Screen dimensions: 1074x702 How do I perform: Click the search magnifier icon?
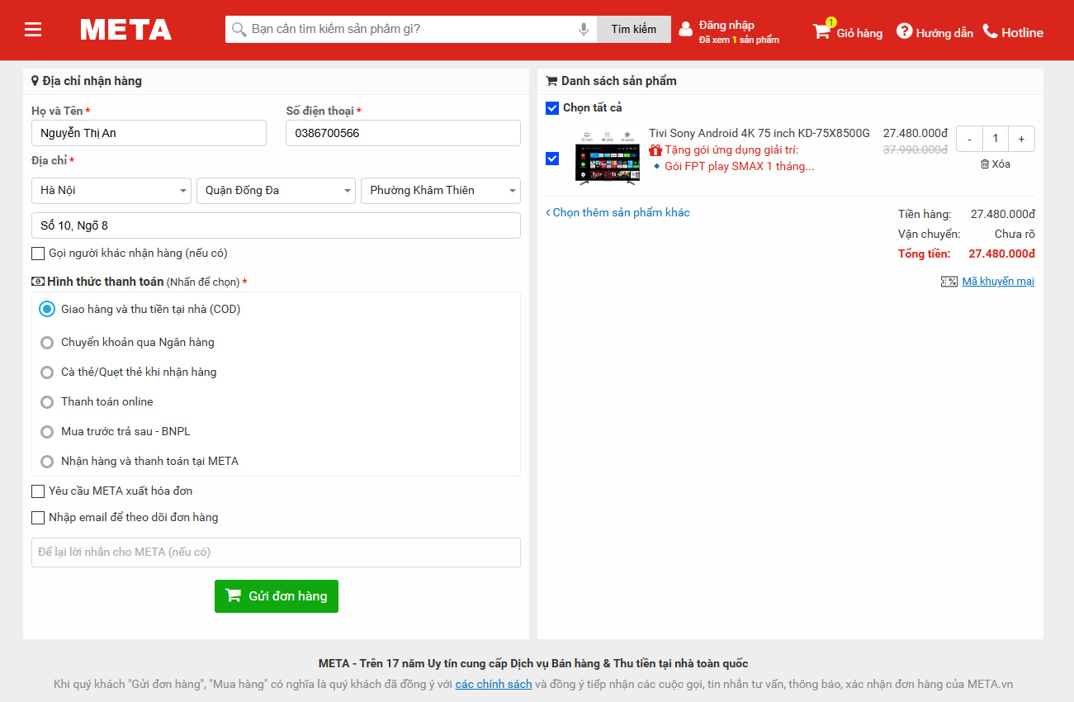click(239, 30)
